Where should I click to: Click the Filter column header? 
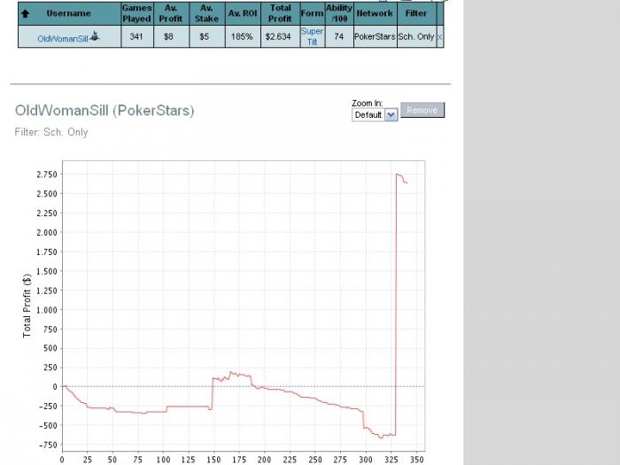(x=416, y=13)
